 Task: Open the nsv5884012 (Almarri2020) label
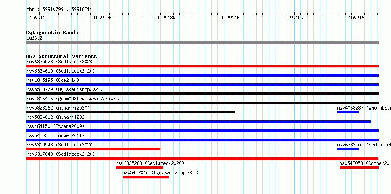point(58,117)
